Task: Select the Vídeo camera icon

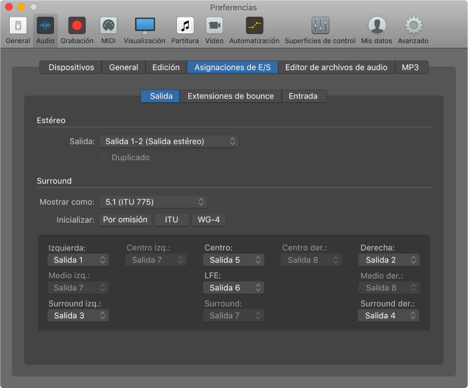Action: [214, 26]
